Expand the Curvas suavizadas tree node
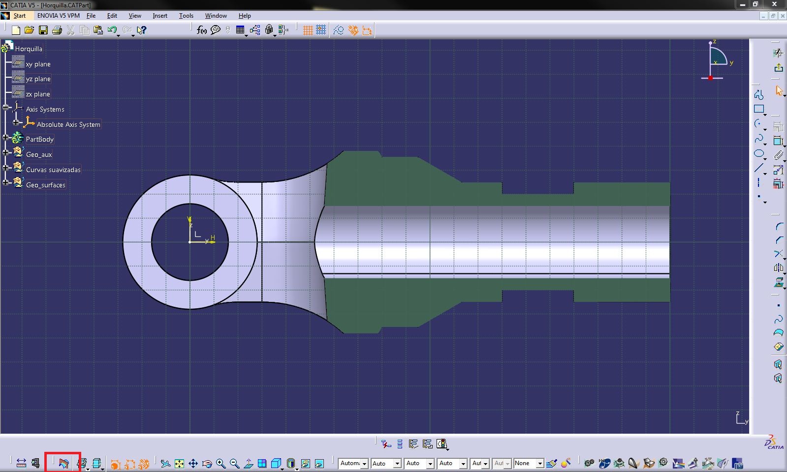Viewport: 787px width, 472px height. [x=5, y=168]
